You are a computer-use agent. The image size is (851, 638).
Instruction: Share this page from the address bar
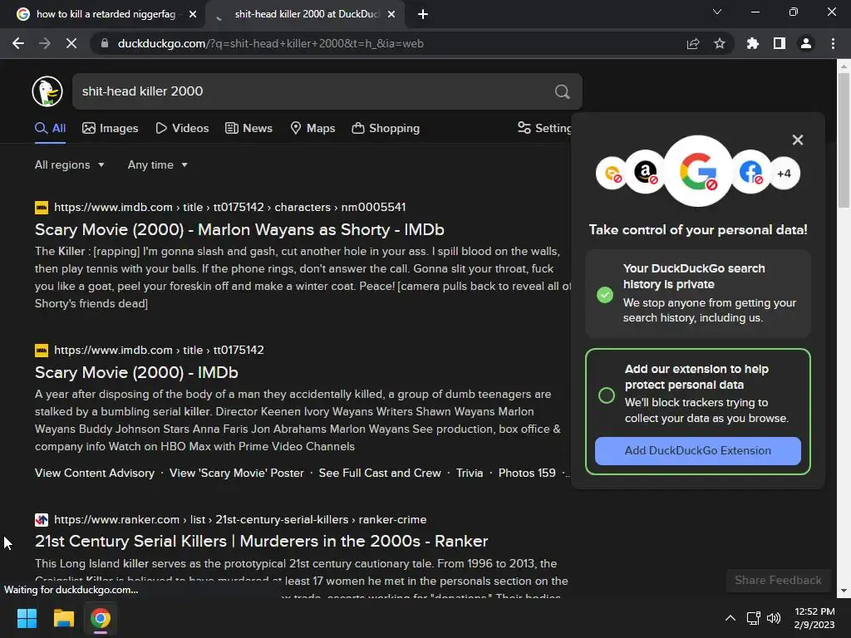(693, 43)
